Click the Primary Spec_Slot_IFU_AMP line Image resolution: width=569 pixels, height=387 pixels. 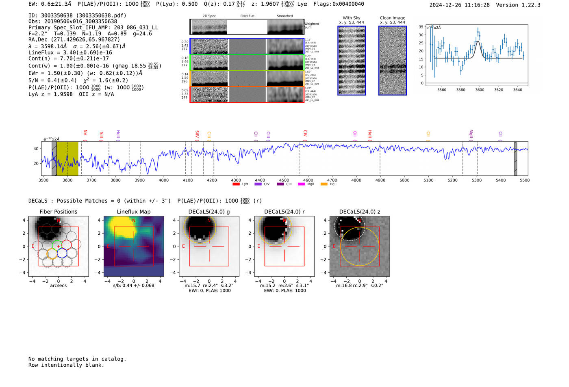93,28
